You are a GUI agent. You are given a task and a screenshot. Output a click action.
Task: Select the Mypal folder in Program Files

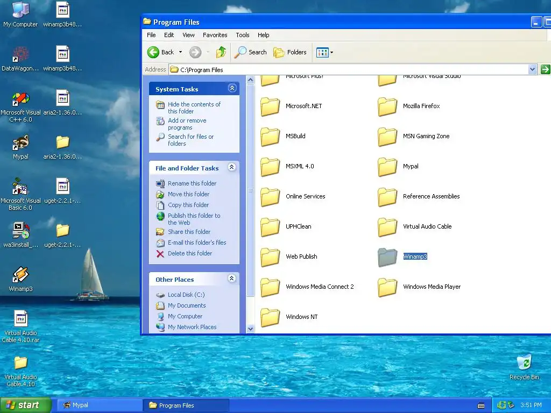398,167
